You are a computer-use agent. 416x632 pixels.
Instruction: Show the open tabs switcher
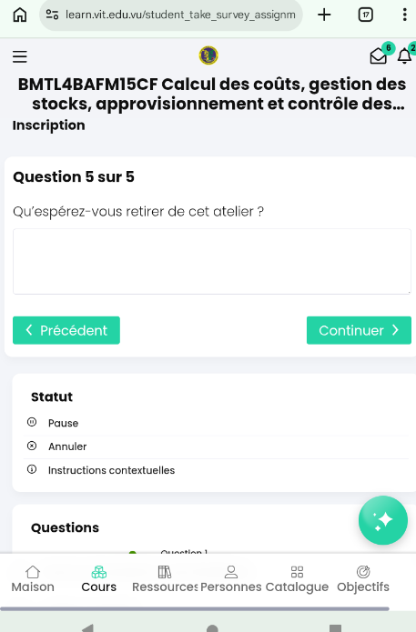click(366, 15)
